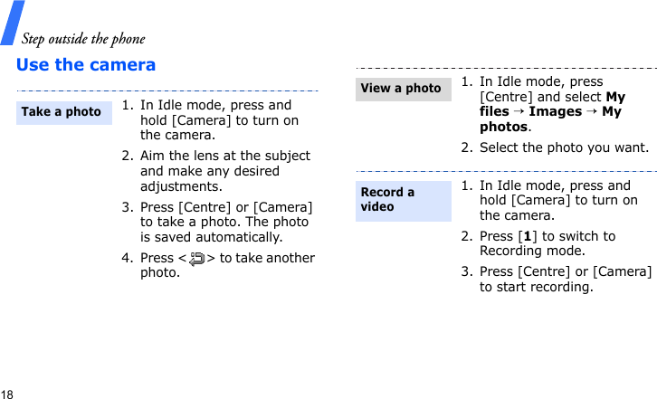Click the "Record a video" label box
Viewport: 657px width, 399px height.
tap(402, 200)
